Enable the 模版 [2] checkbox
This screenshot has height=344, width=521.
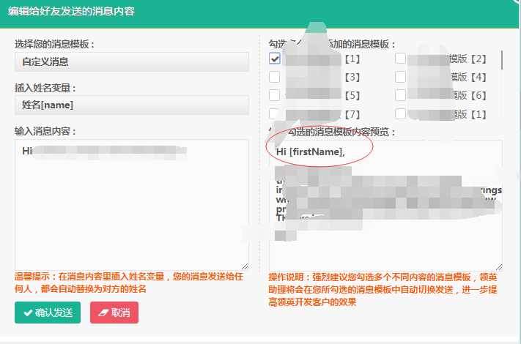[x=400, y=59]
